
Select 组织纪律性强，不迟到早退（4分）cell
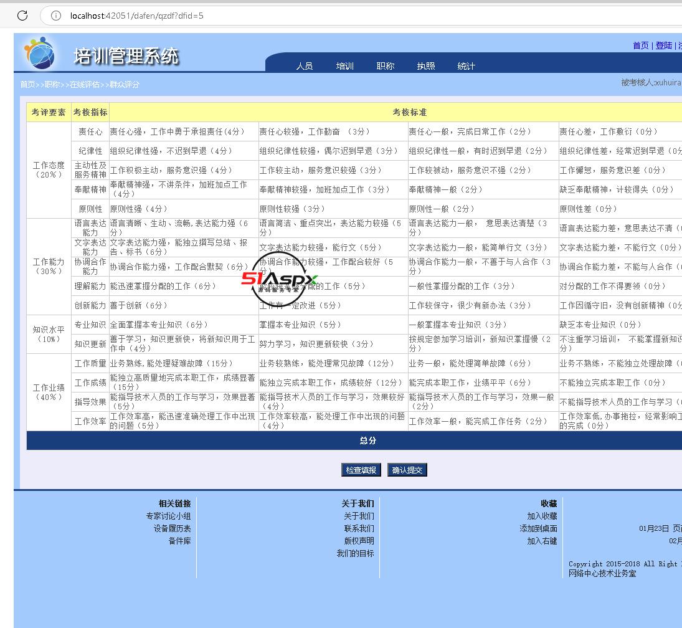pos(184,151)
